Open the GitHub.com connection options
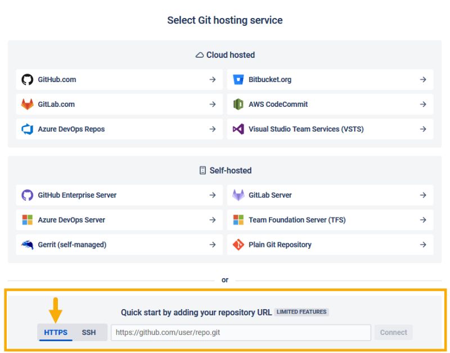This screenshot has width=450, height=353. coord(212,79)
